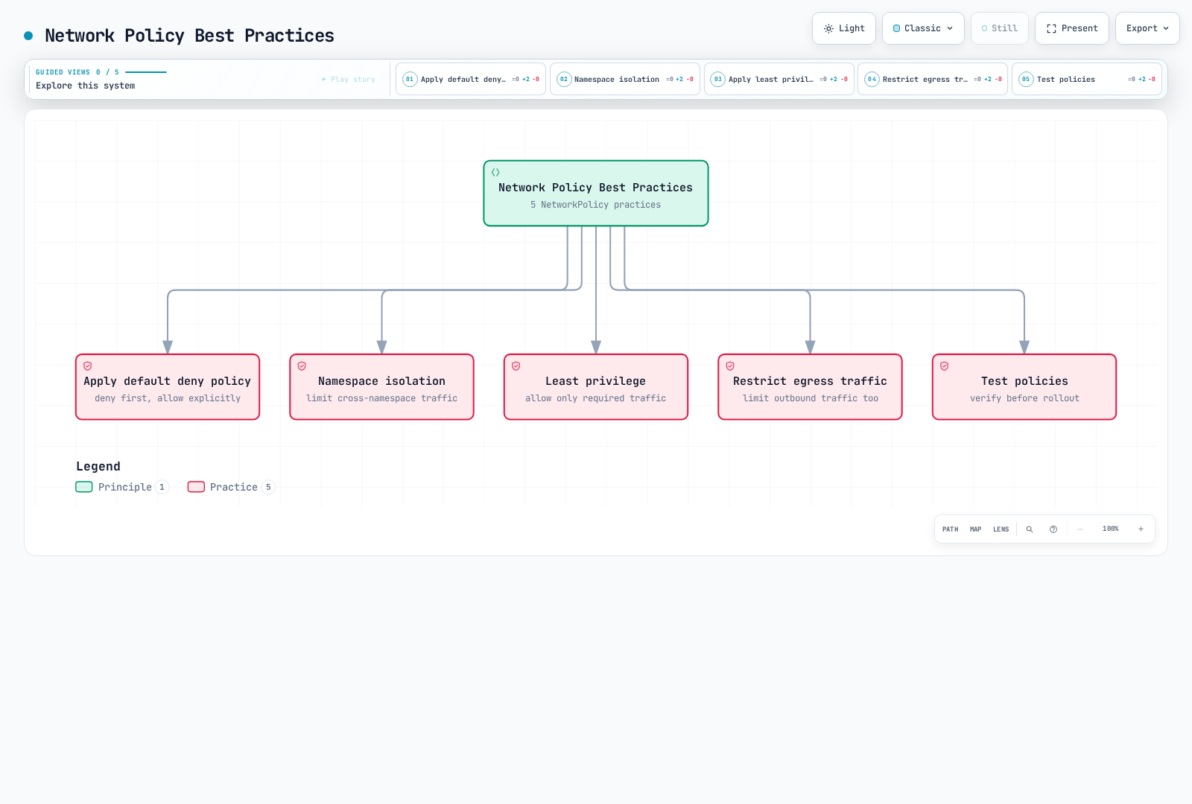Click the Principle count badge 1
1192x804 pixels.
click(x=162, y=487)
